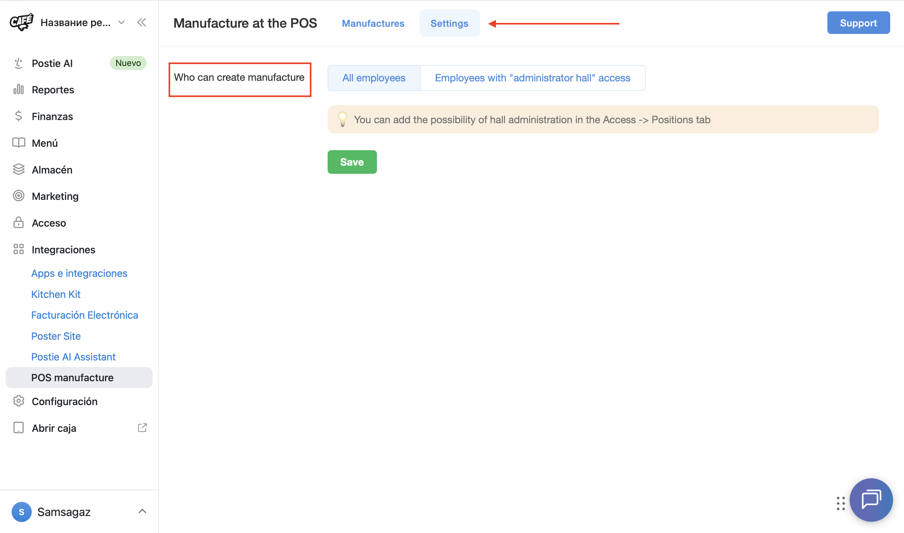Viewport: 904px width, 533px height.
Task: Open Kitchen Kit link
Action: 56,294
